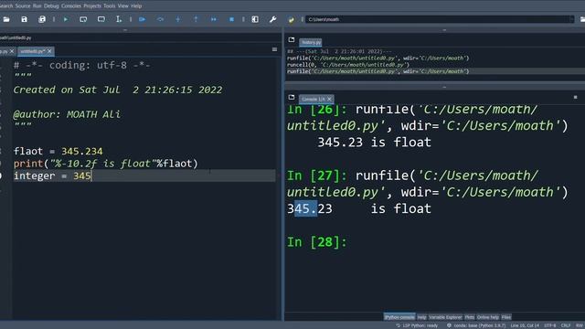Viewport: 585px width, 329px height.
Task: Step into function with debugger icon
Action: point(178,19)
